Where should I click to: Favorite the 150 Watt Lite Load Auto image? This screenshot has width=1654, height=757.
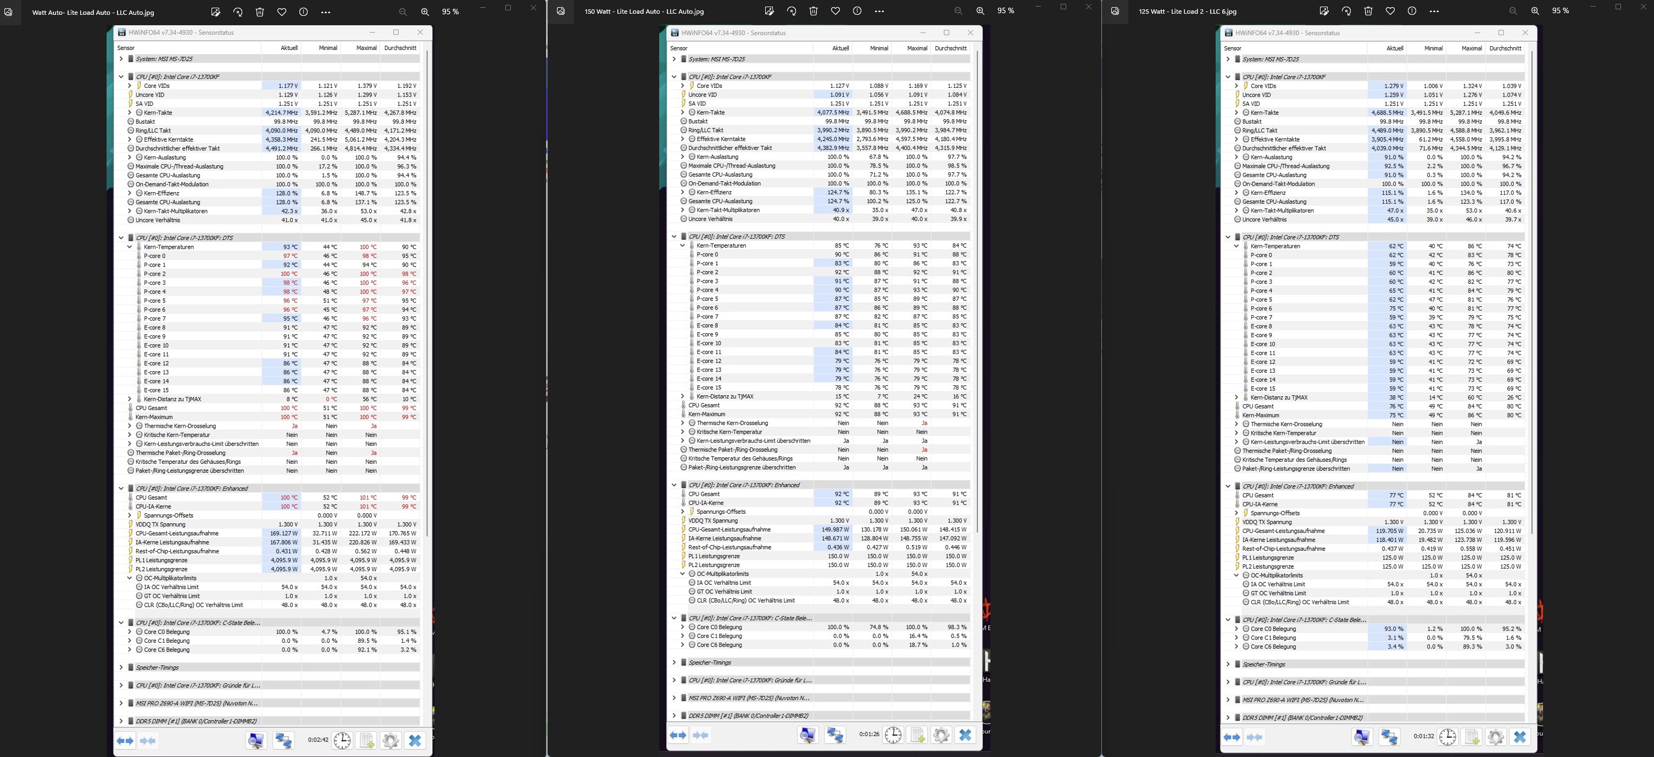836,11
